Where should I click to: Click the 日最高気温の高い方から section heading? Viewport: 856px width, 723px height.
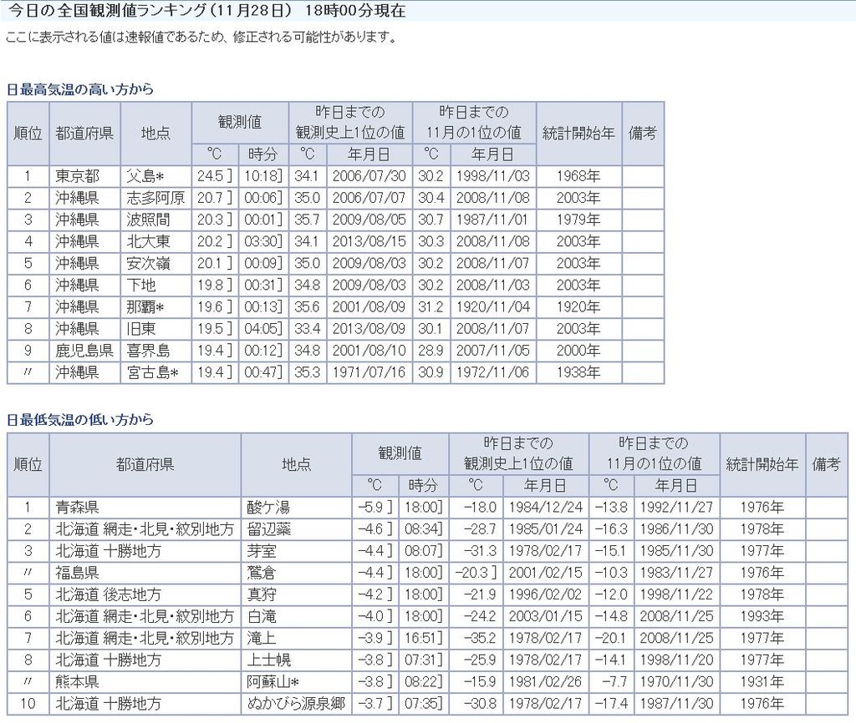pyautogui.click(x=80, y=88)
